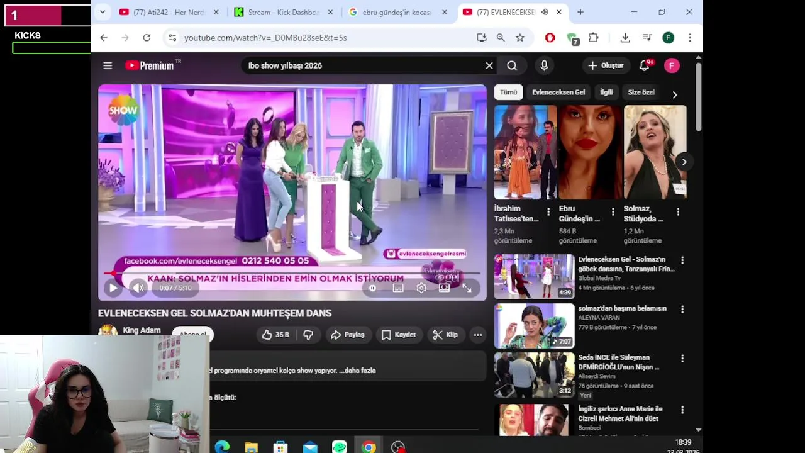The height and width of the screenshot is (453, 805).
Task: Select the Evleneceksen Gel chip
Action: [x=558, y=92]
